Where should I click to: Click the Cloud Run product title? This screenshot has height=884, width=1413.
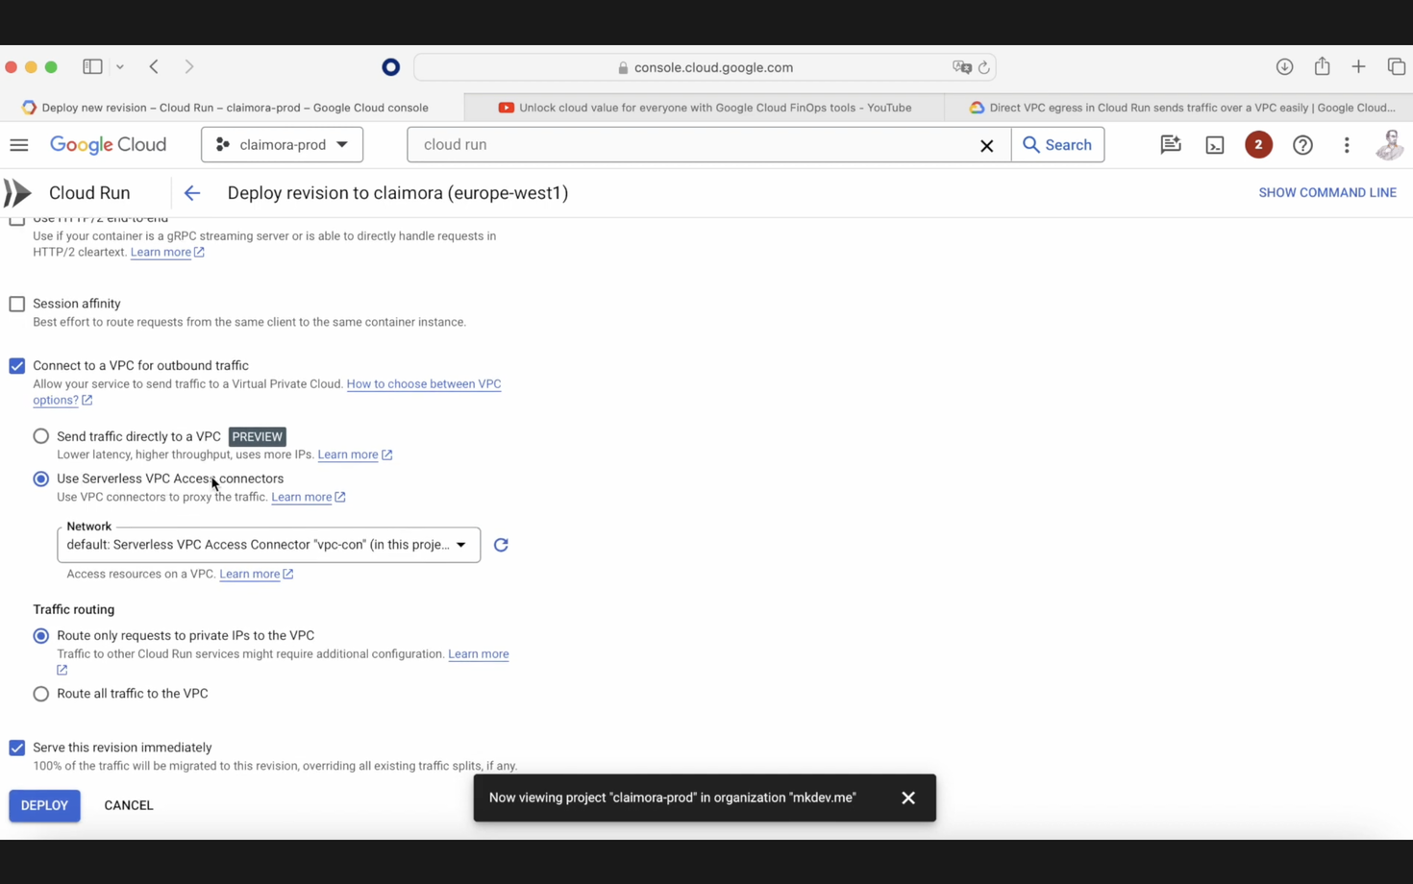(89, 193)
